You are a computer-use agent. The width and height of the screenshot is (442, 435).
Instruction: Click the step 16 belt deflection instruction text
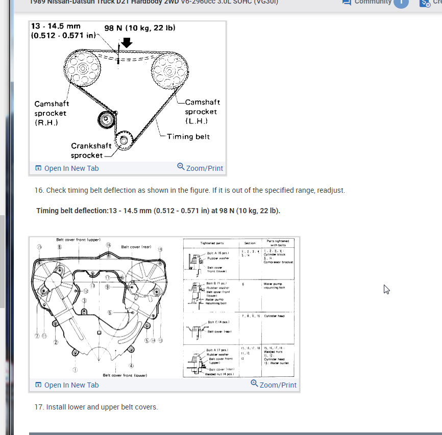click(x=190, y=190)
